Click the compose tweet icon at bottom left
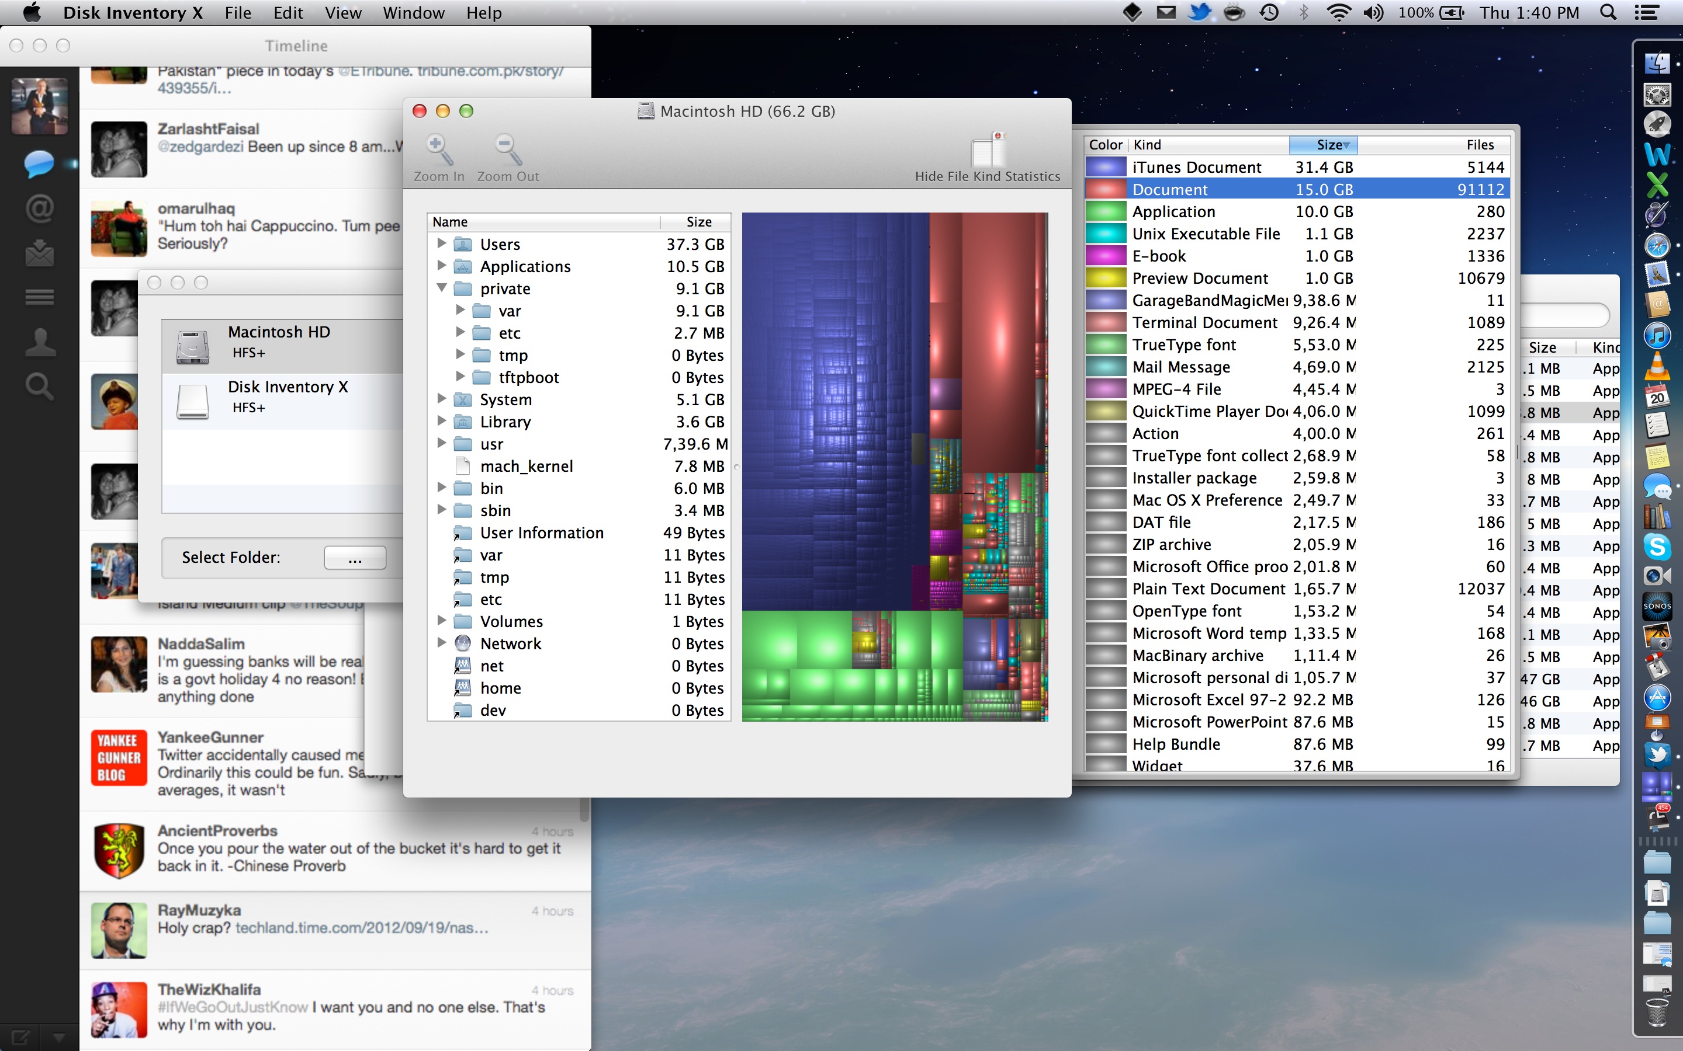The image size is (1683, 1051). pos(19,1038)
